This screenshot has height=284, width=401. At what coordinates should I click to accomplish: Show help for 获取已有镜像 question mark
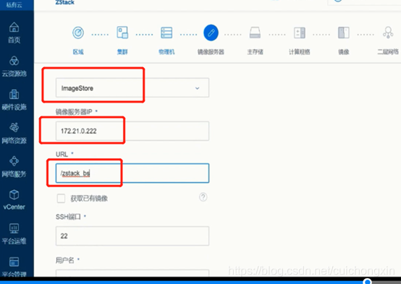point(203,197)
